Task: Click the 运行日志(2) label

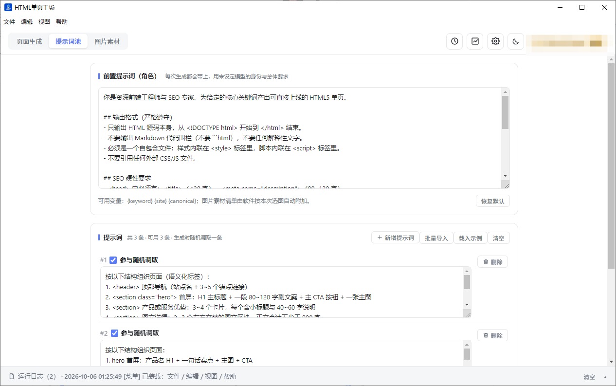Action: (37, 377)
